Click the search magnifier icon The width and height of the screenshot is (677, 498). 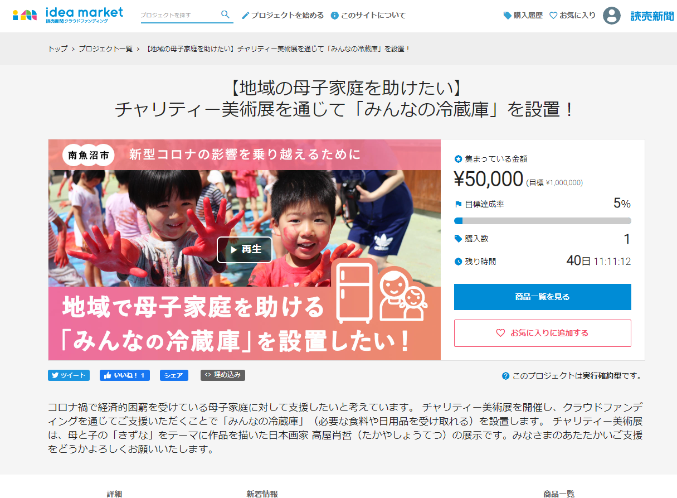(x=225, y=14)
